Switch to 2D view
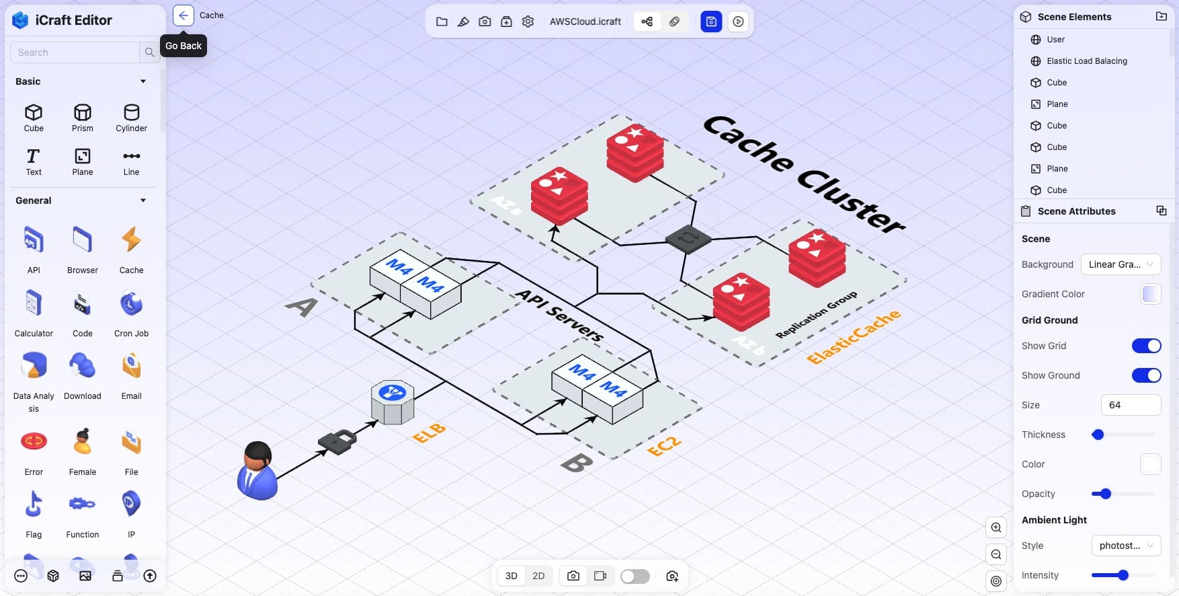The width and height of the screenshot is (1179, 596). 538,576
